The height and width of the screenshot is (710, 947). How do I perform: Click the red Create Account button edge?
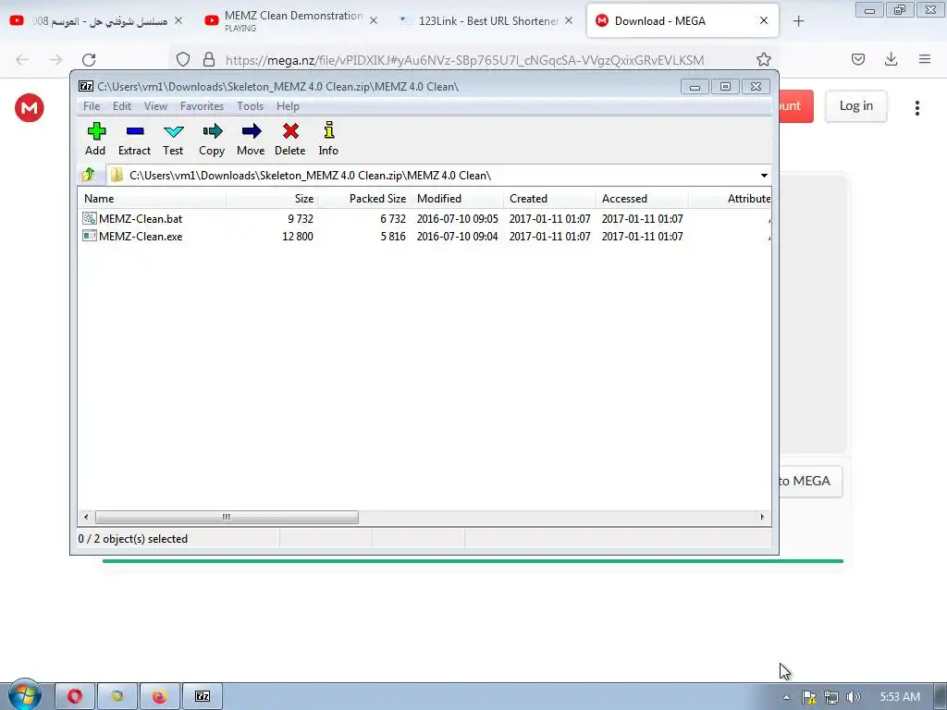click(x=796, y=105)
